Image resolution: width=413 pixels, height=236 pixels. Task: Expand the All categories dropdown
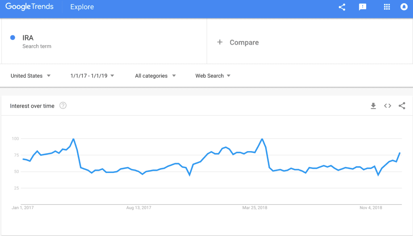155,76
